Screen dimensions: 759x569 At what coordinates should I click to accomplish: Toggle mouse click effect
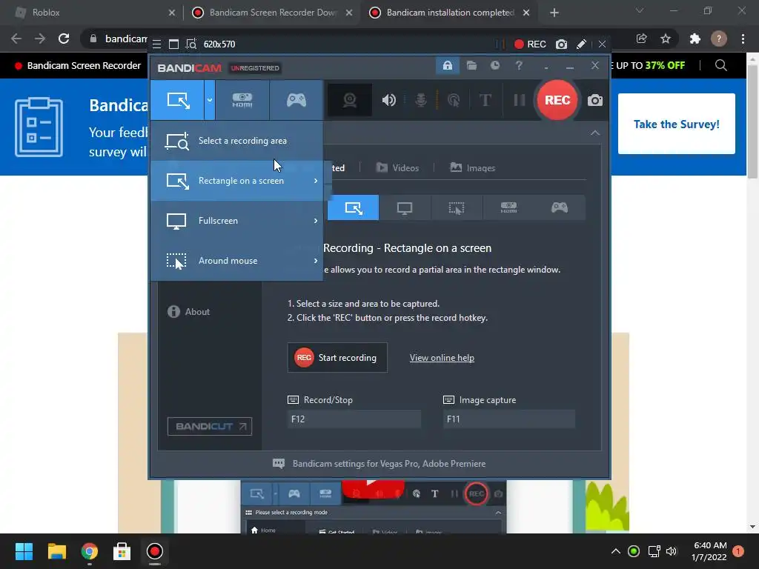pyautogui.click(x=454, y=100)
